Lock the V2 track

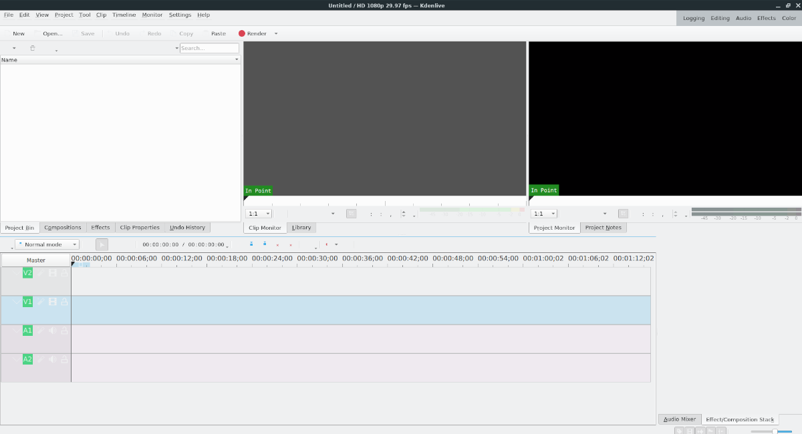[x=65, y=273]
